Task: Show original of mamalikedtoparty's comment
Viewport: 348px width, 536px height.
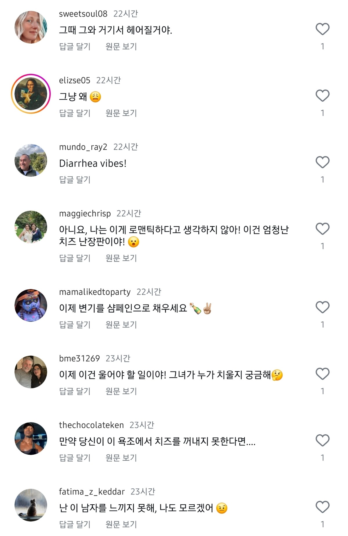Action: pos(121,325)
